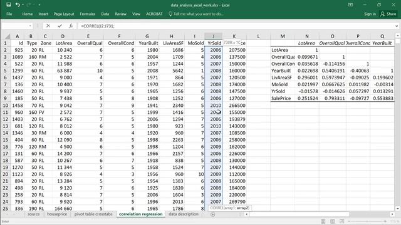Open the File menu
The image size is (401, 225).
(x=9, y=14)
